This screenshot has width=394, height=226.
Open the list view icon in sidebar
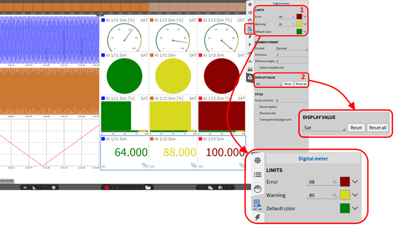click(x=249, y=13)
